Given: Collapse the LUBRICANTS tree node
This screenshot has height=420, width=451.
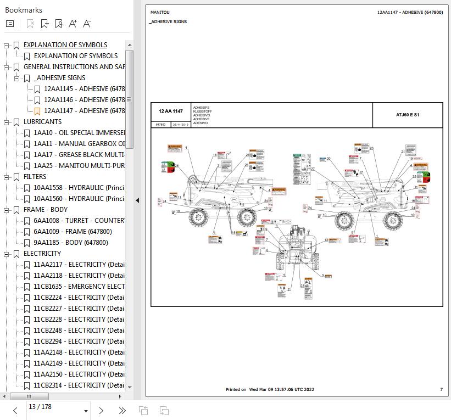Looking at the screenshot, I should pos(6,122).
